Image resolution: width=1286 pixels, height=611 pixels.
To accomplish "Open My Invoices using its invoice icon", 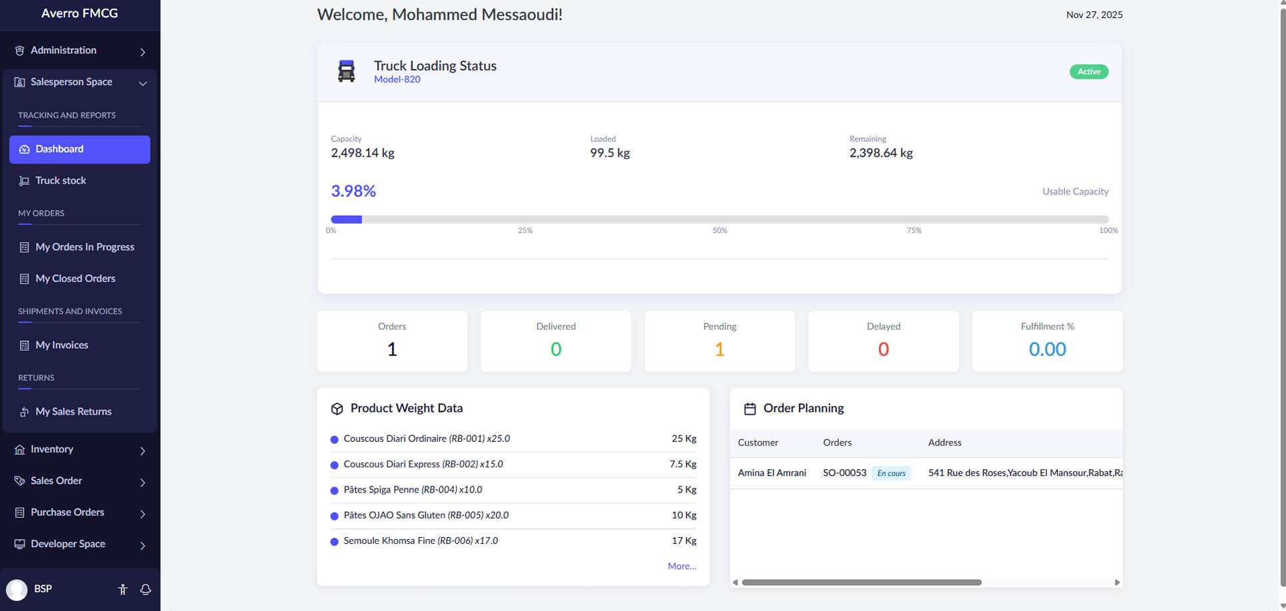I will [23, 345].
